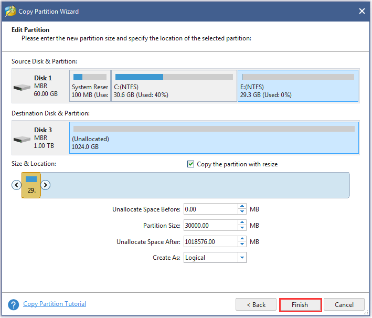Screen dimensions: 372x318
Task: Select the C:(NTFS) source partition
Action: pyautogui.click(x=174, y=86)
